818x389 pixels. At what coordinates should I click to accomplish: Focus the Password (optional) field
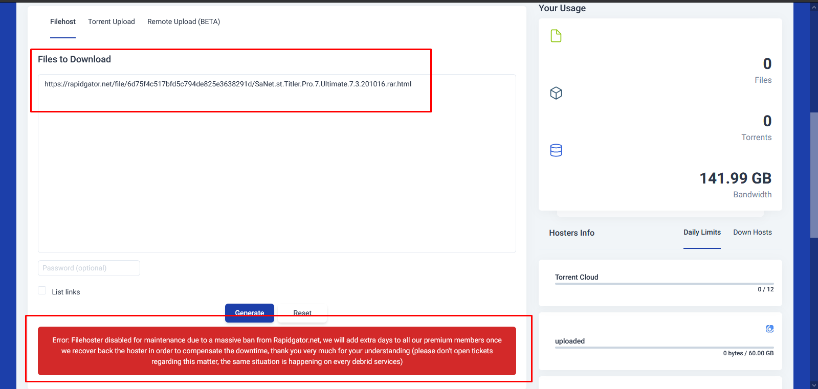[89, 268]
